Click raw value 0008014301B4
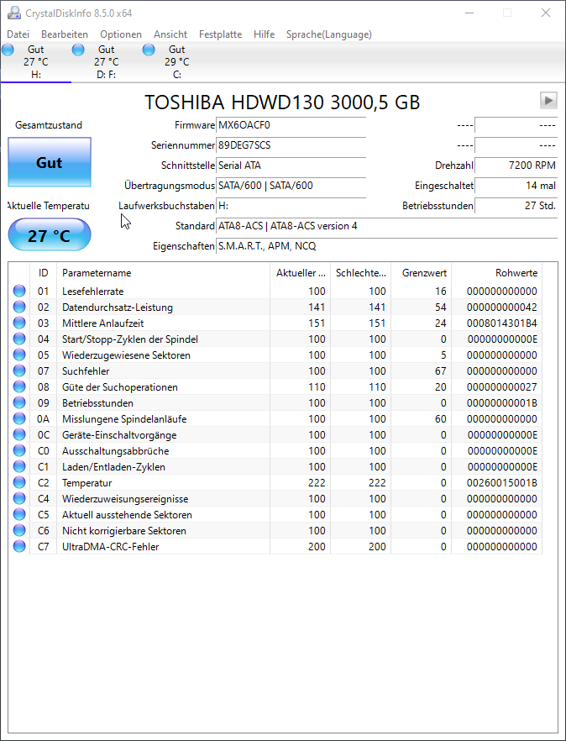This screenshot has width=566, height=741. (501, 323)
